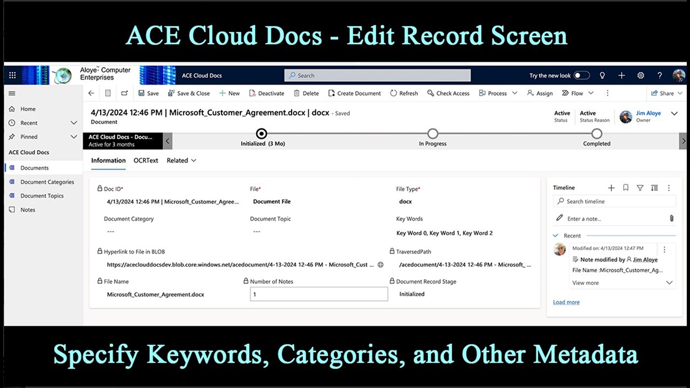Click the attachment paperclip icon
This screenshot has height=388, width=690.
click(x=672, y=218)
